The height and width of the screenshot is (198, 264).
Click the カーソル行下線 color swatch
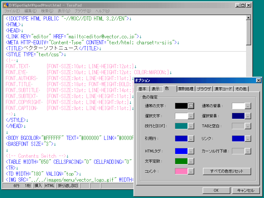click(x=238, y=151)
